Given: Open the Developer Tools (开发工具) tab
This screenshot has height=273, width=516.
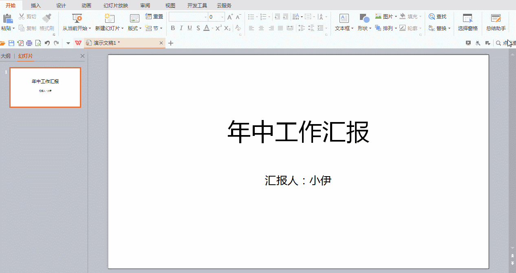Looking at the screenshot, I should [197, 5].
